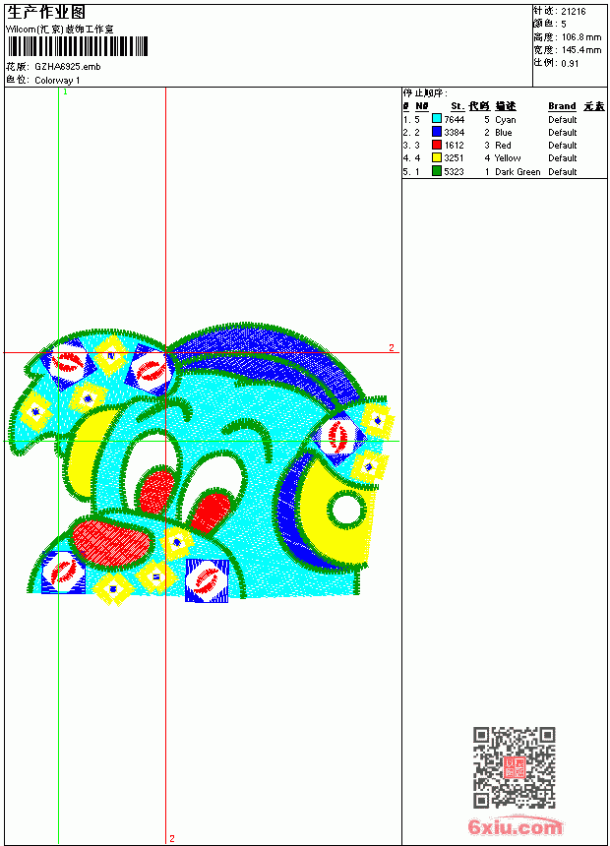This screenshot has width=610, height=846.
Task: Click the stitch count value 21216
Action: click(574, 12)
